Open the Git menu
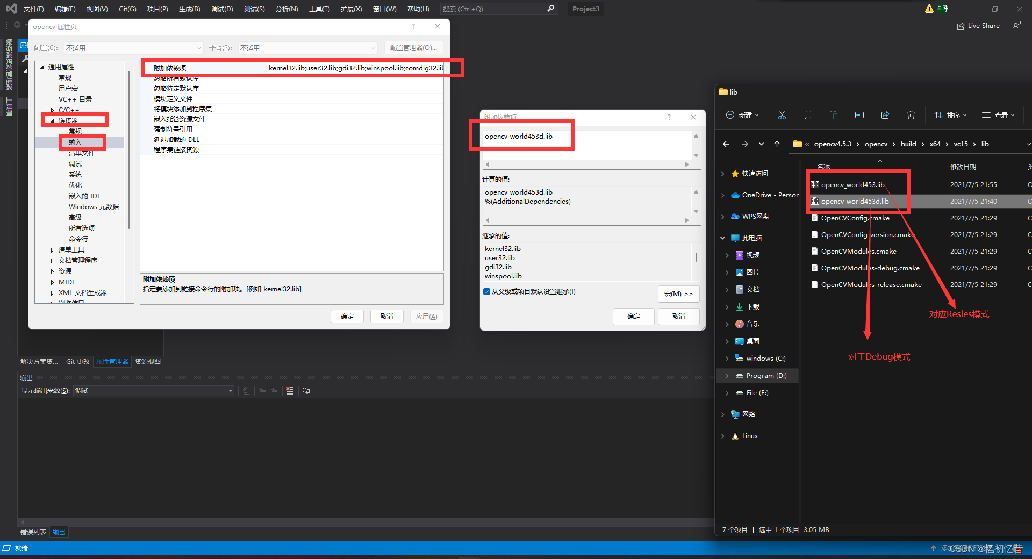 coord(127,9)
